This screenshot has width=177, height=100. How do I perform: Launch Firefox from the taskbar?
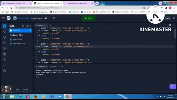coord(36,96)
